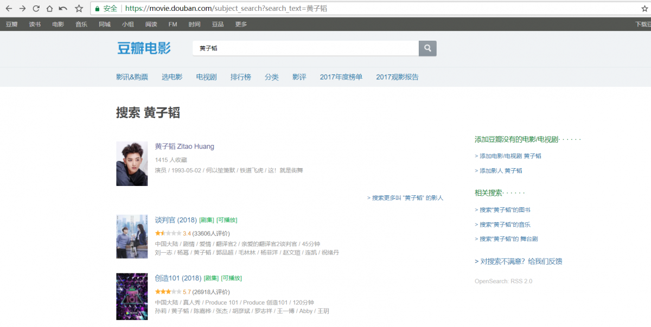
Task: Open 时间 in the top bar
Action: pyautogui.click(x=194, y=24)
